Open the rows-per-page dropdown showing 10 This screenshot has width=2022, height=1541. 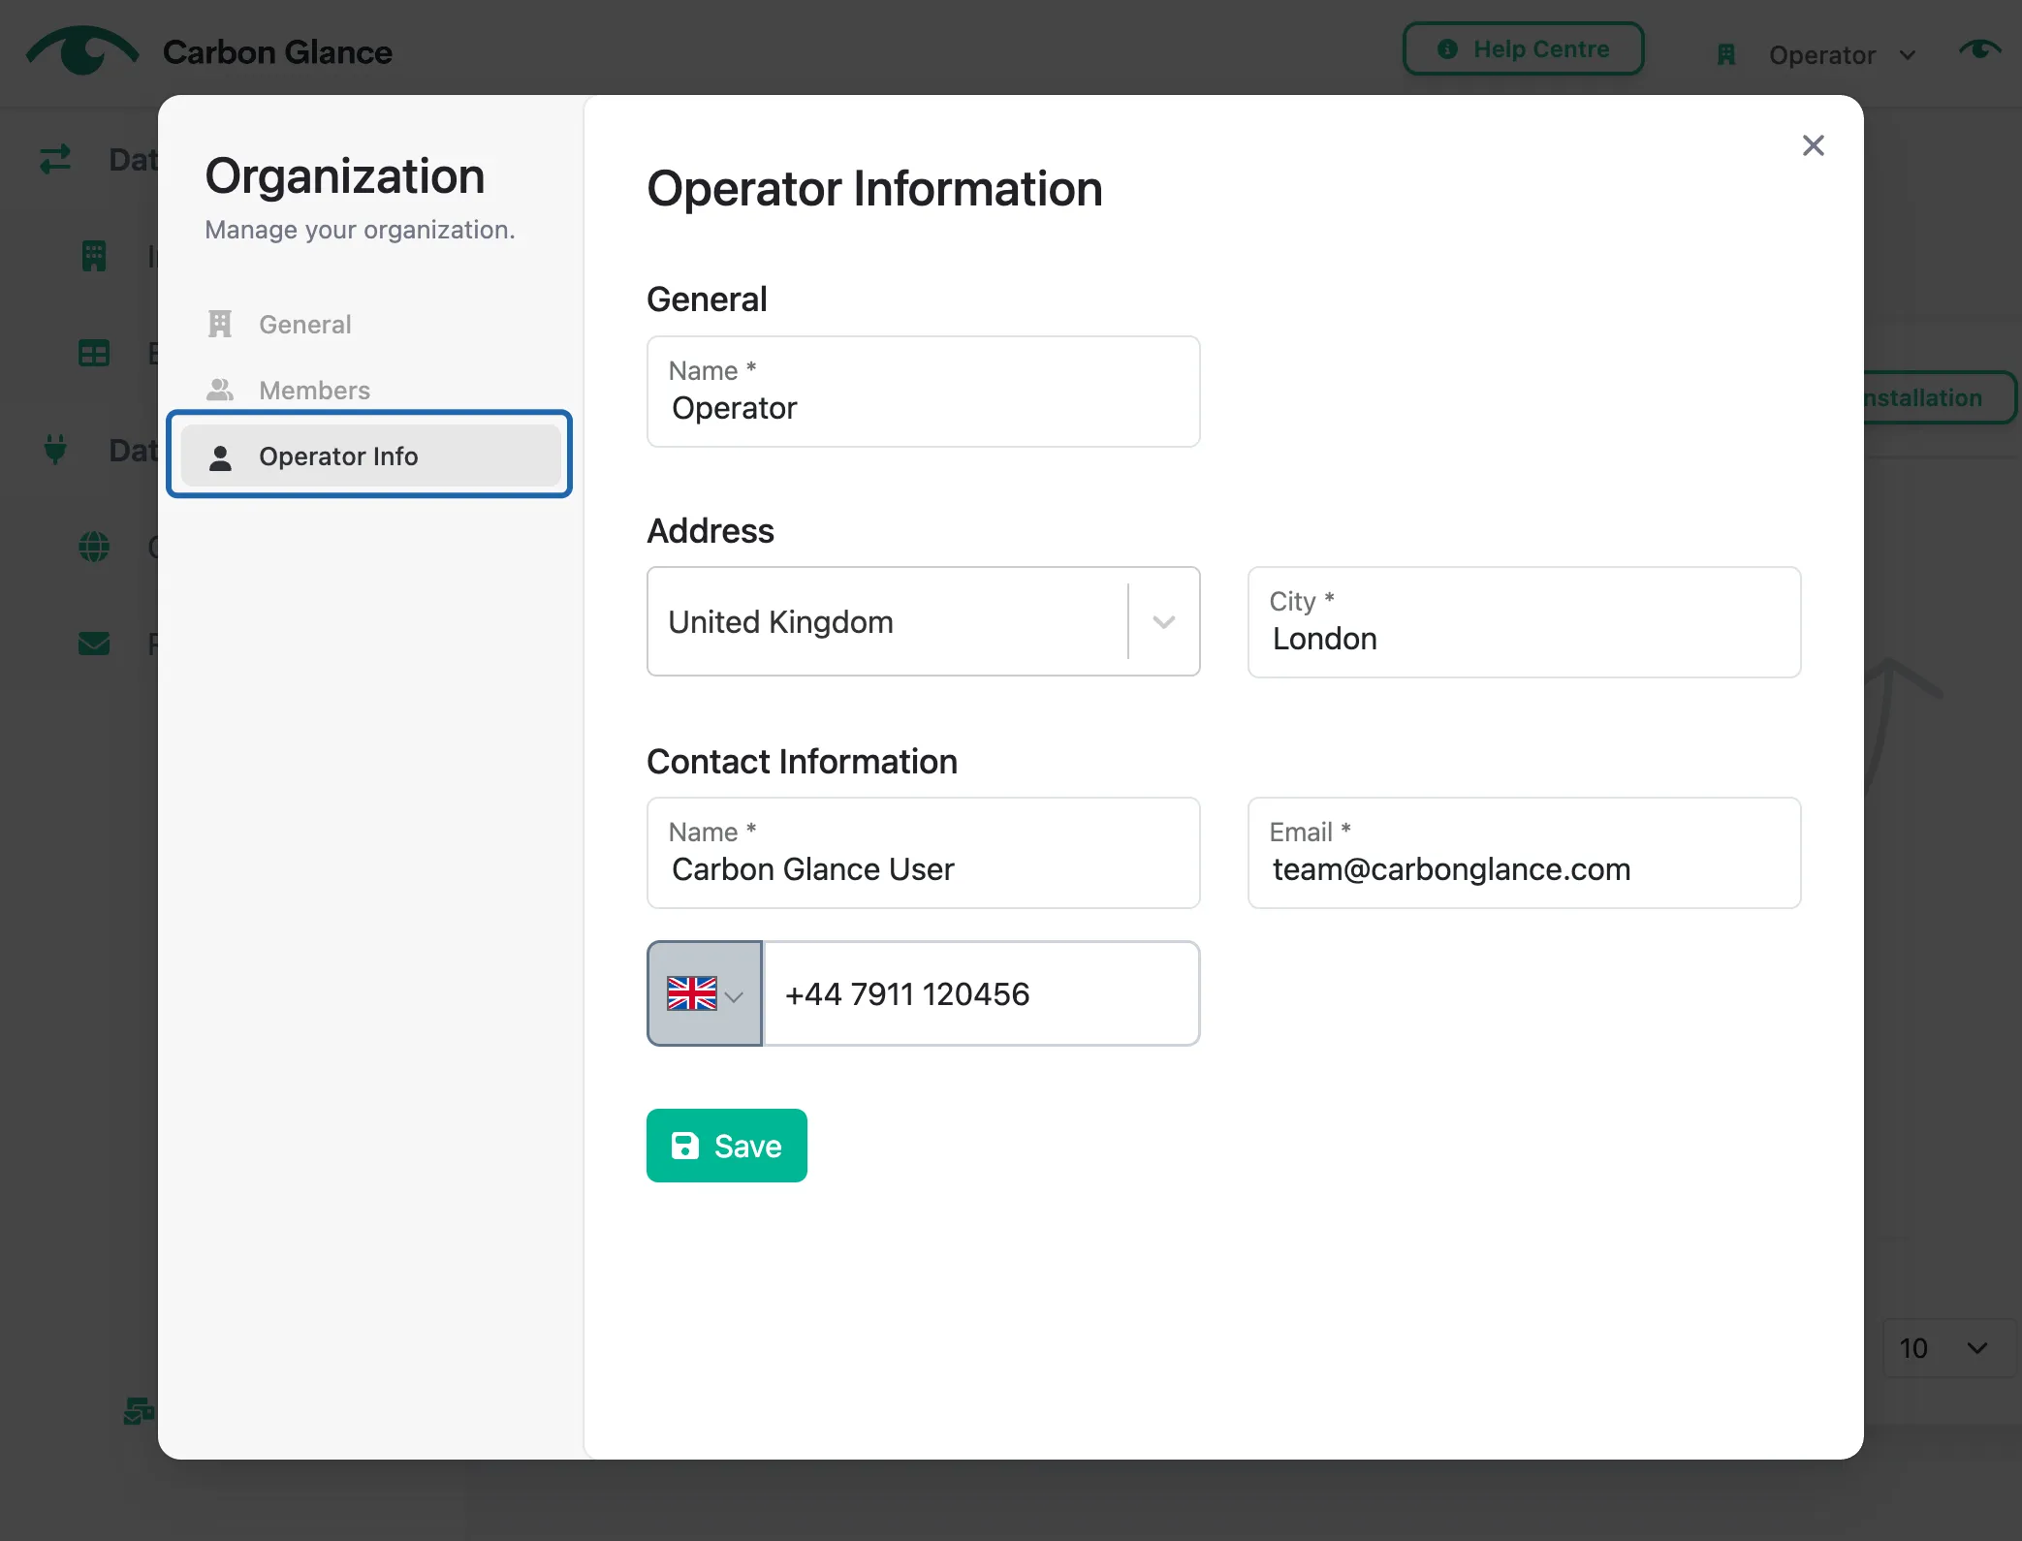click(1949, 1348)
